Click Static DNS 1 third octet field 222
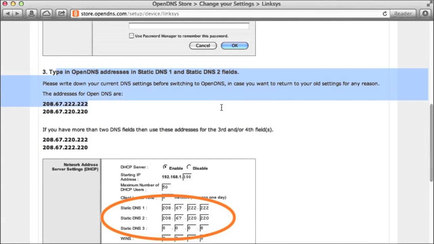Screen dimensions: 434x244 [192, 208]
